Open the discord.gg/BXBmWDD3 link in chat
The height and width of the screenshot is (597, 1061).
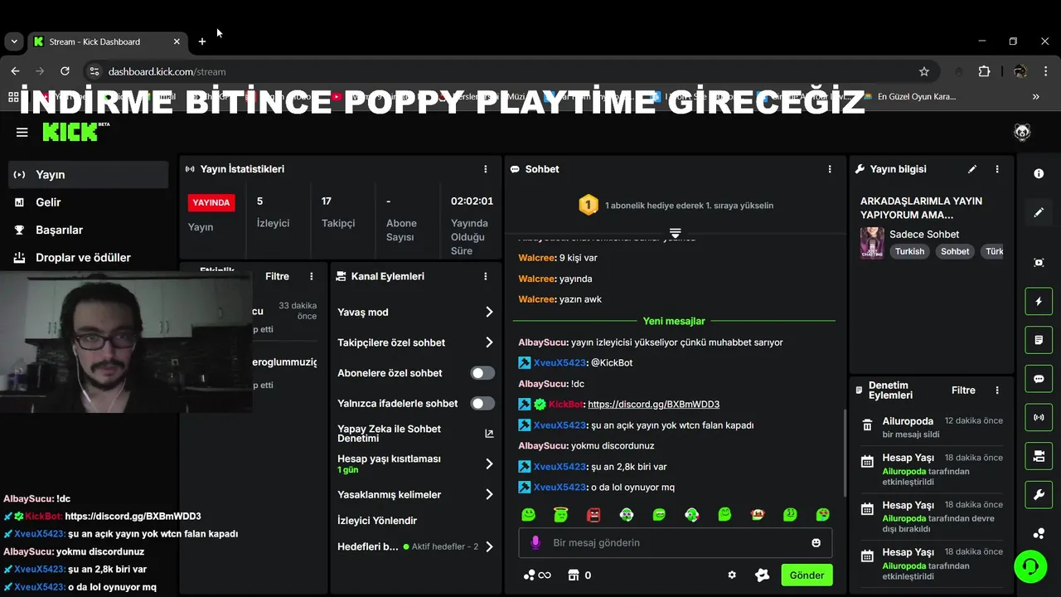pyautogui.click(x=653, y=405)
